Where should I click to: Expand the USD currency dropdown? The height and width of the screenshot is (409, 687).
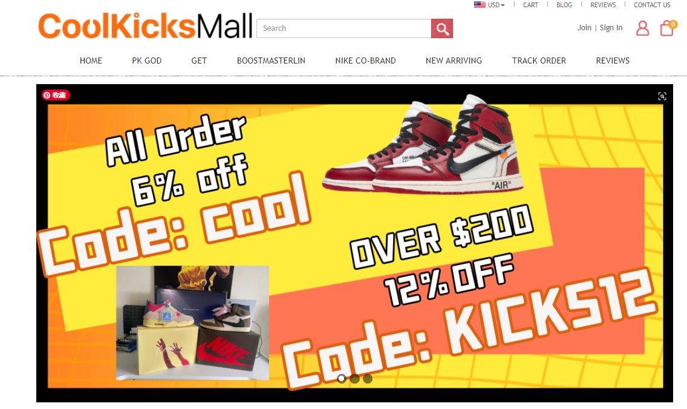click(497, 5)
